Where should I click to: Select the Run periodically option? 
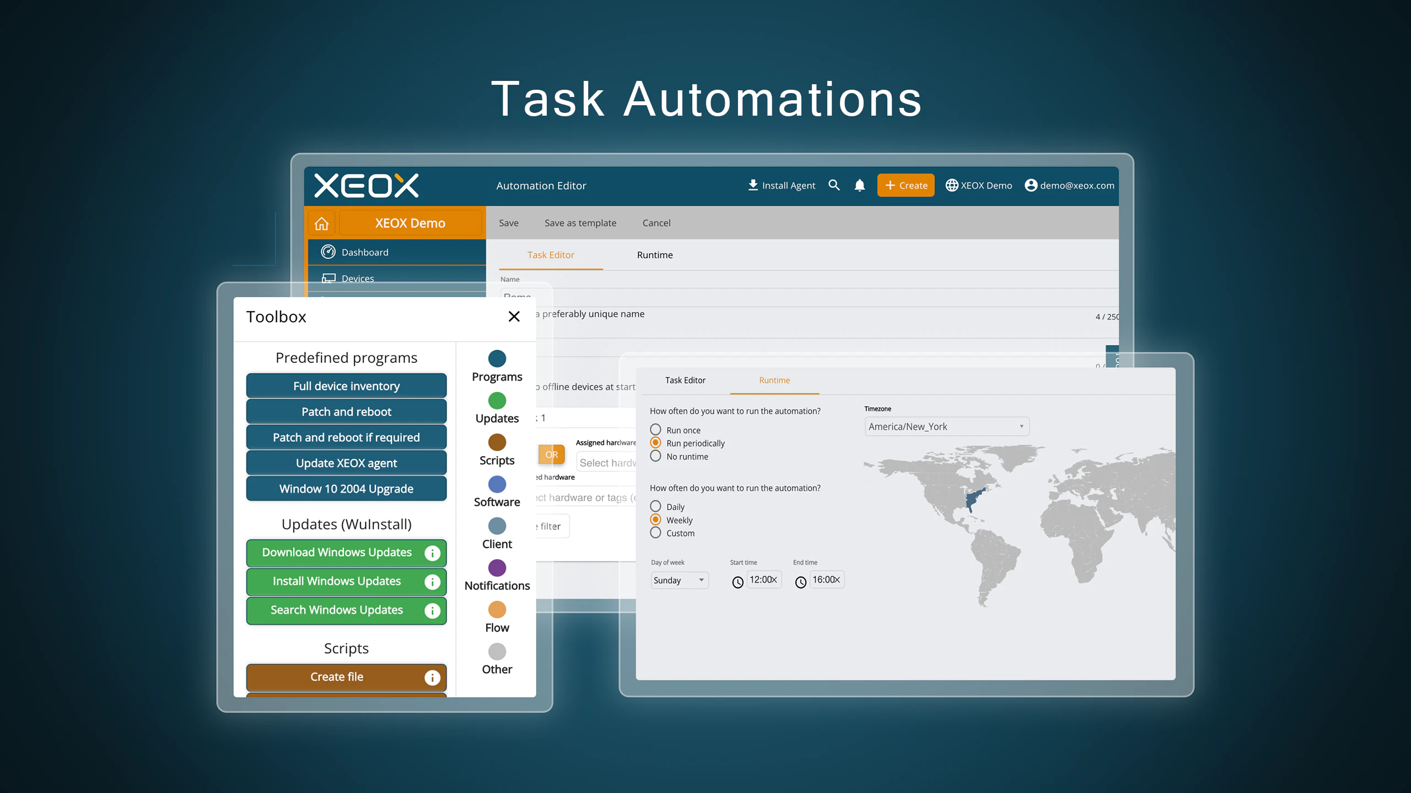pos(655,443)
